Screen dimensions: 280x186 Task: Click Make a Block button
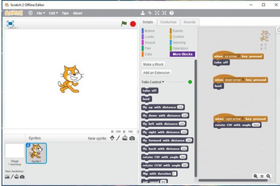tap(153, 65)
